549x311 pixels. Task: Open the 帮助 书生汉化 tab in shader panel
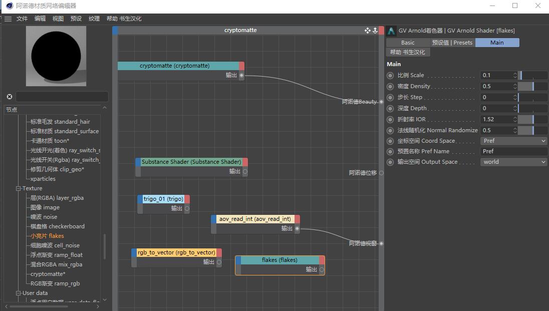coord(408,52)
